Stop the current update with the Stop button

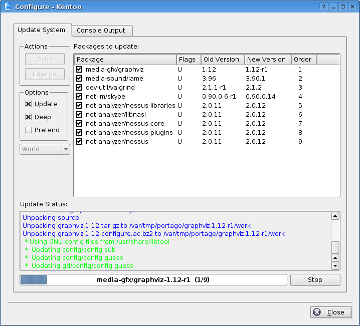click(315, 280)
